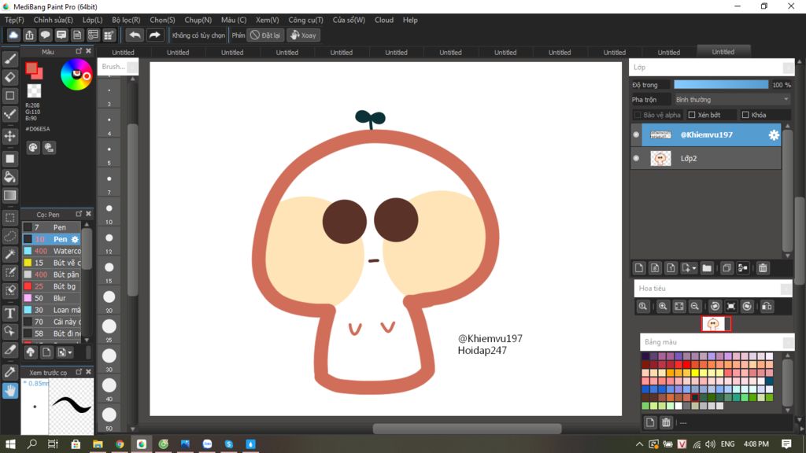Open the add-layer dropdown arrow
This screenshot has height=453, width=806.
(694, 268)
